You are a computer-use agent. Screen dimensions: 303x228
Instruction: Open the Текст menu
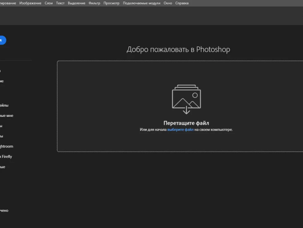click(60, 3)
